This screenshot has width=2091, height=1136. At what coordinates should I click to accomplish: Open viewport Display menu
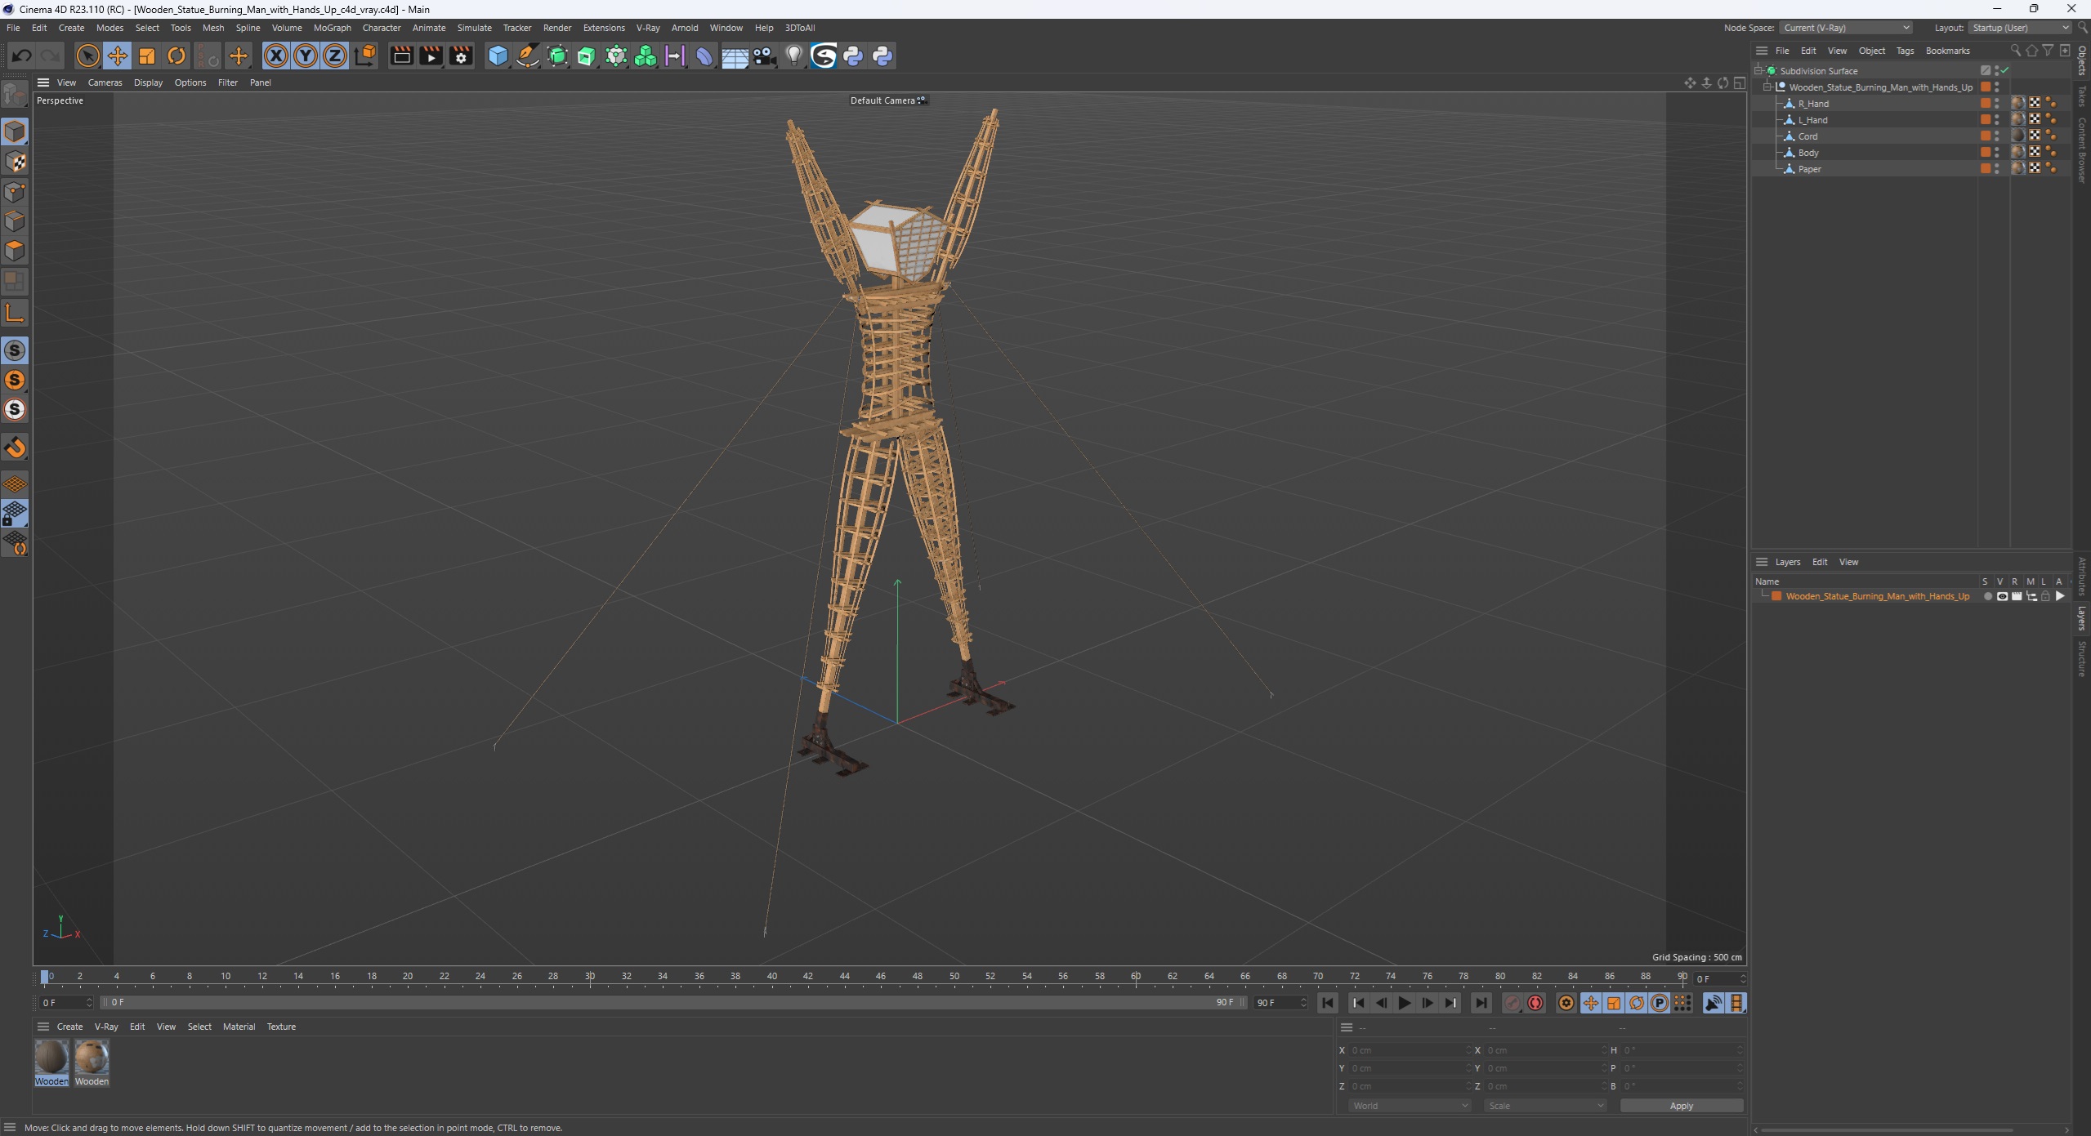(148, 82)
